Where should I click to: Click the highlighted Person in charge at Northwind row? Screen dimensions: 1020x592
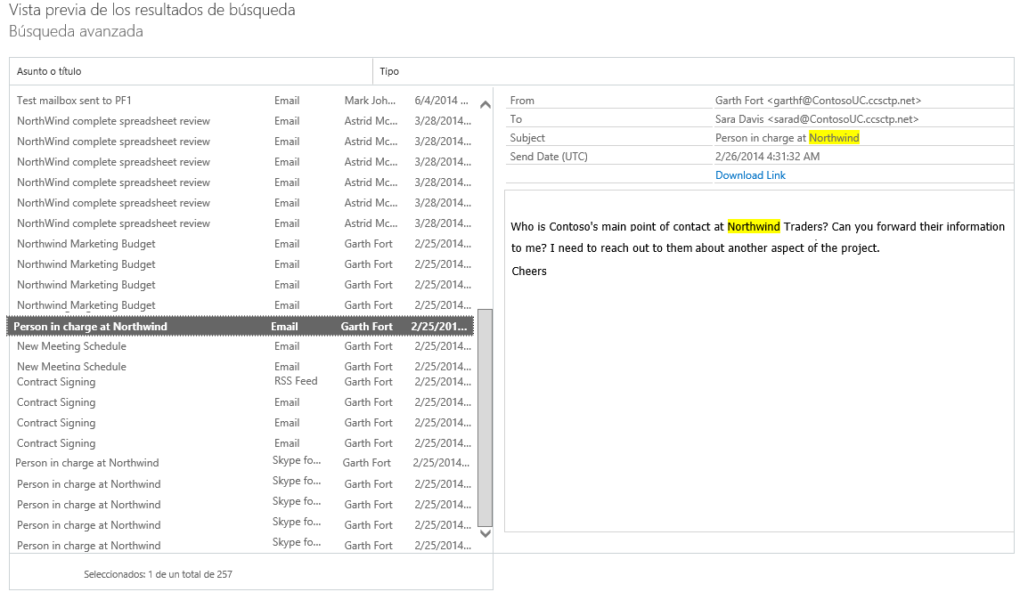90,327
